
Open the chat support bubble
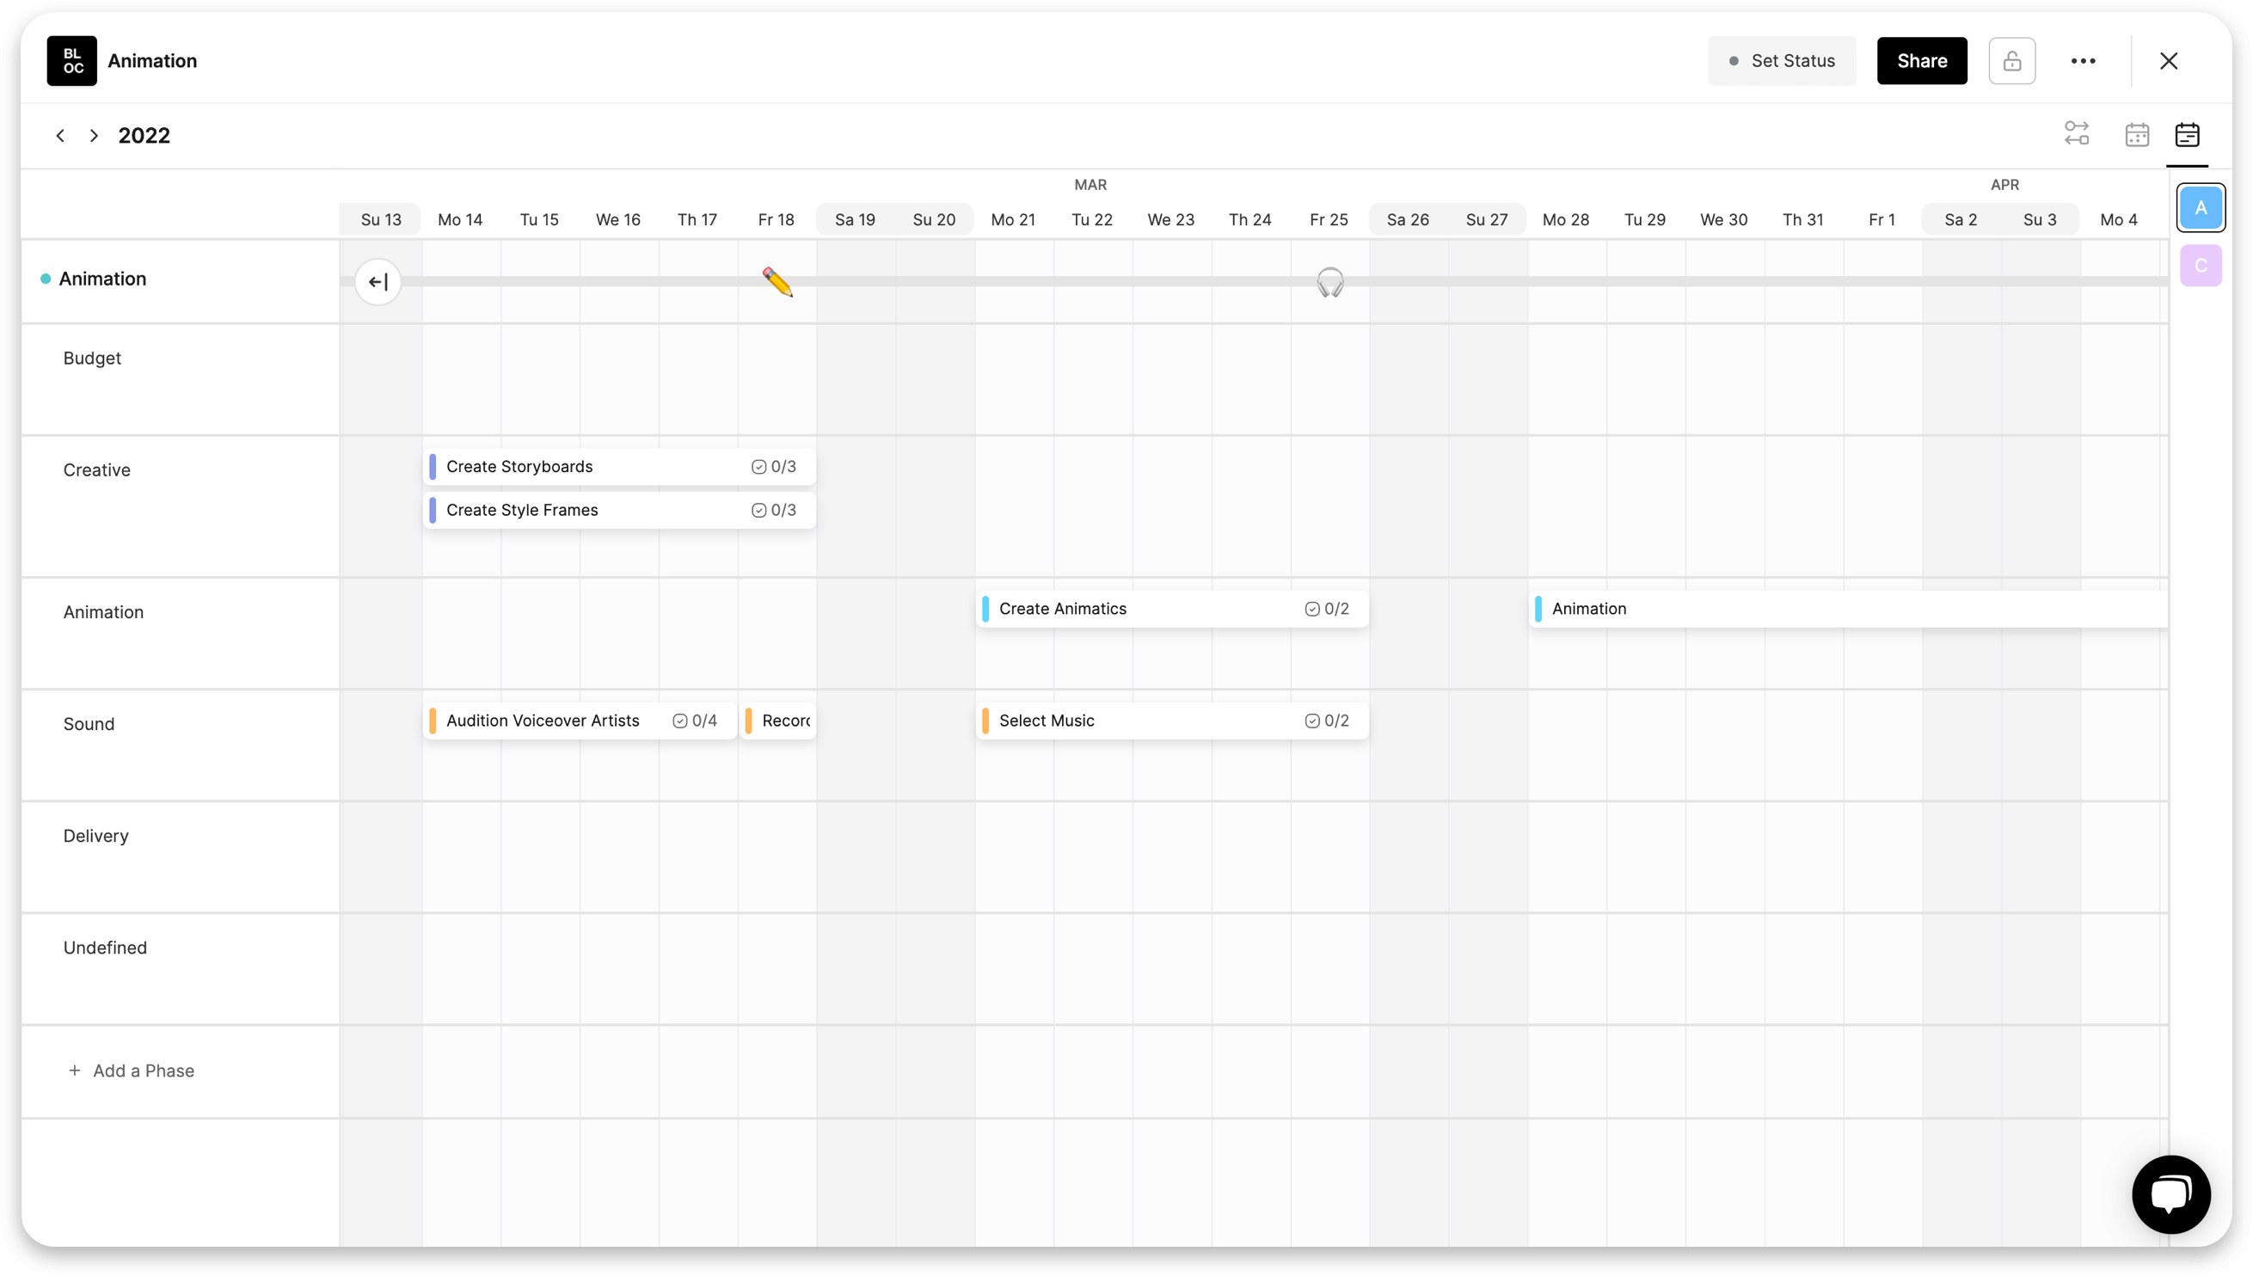(x=2171, y=1193)
